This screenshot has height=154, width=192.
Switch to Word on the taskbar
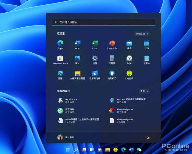tap(131, 149)
